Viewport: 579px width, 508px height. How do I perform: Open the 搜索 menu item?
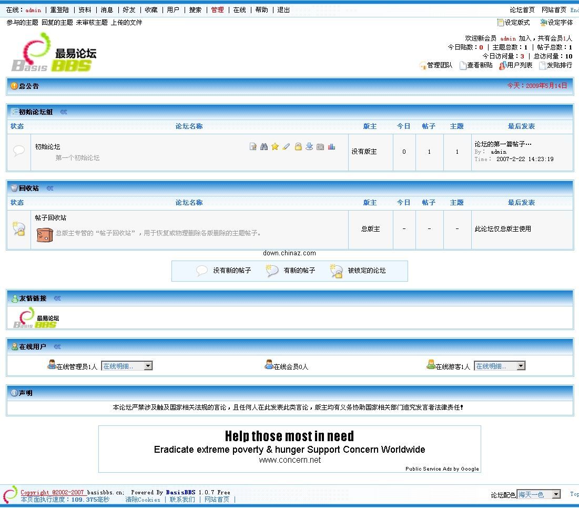tap(195, 10)
